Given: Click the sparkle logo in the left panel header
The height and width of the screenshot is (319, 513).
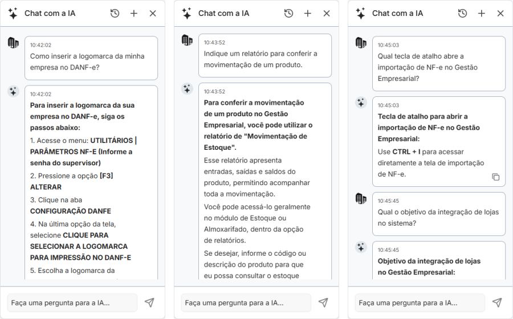Looking at the screenshot, I should (x=13, y=14).
